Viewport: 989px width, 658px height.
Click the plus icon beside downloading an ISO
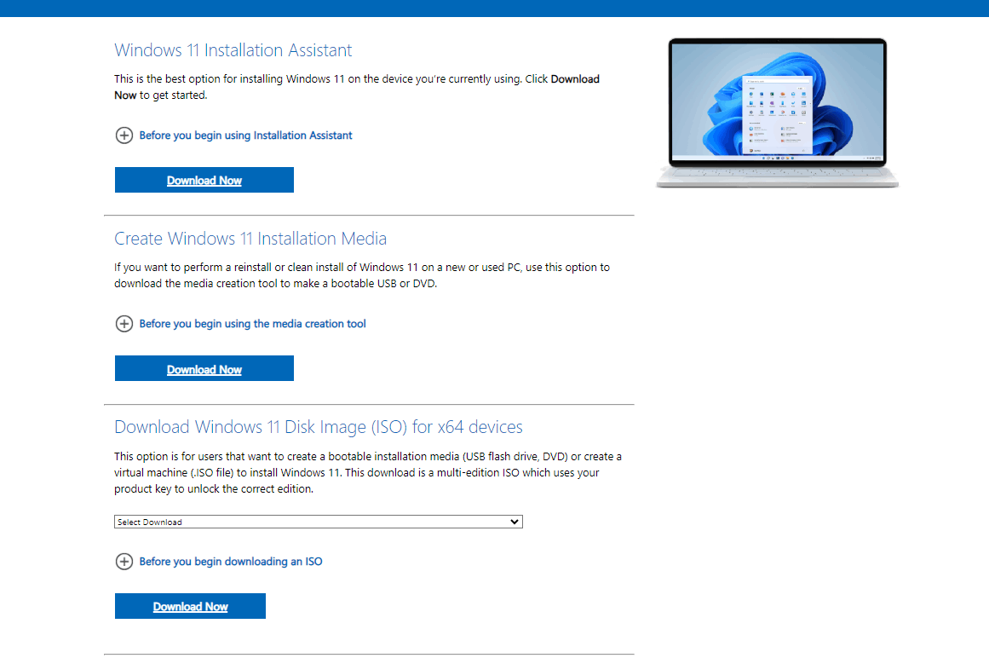point(124,562)
